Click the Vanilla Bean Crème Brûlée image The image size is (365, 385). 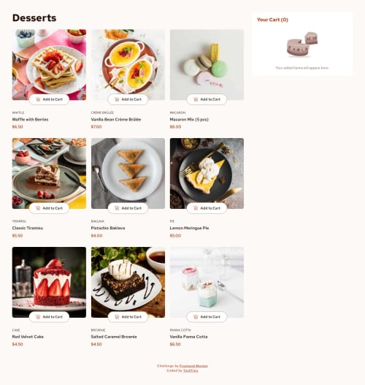(x=128, y=64)
